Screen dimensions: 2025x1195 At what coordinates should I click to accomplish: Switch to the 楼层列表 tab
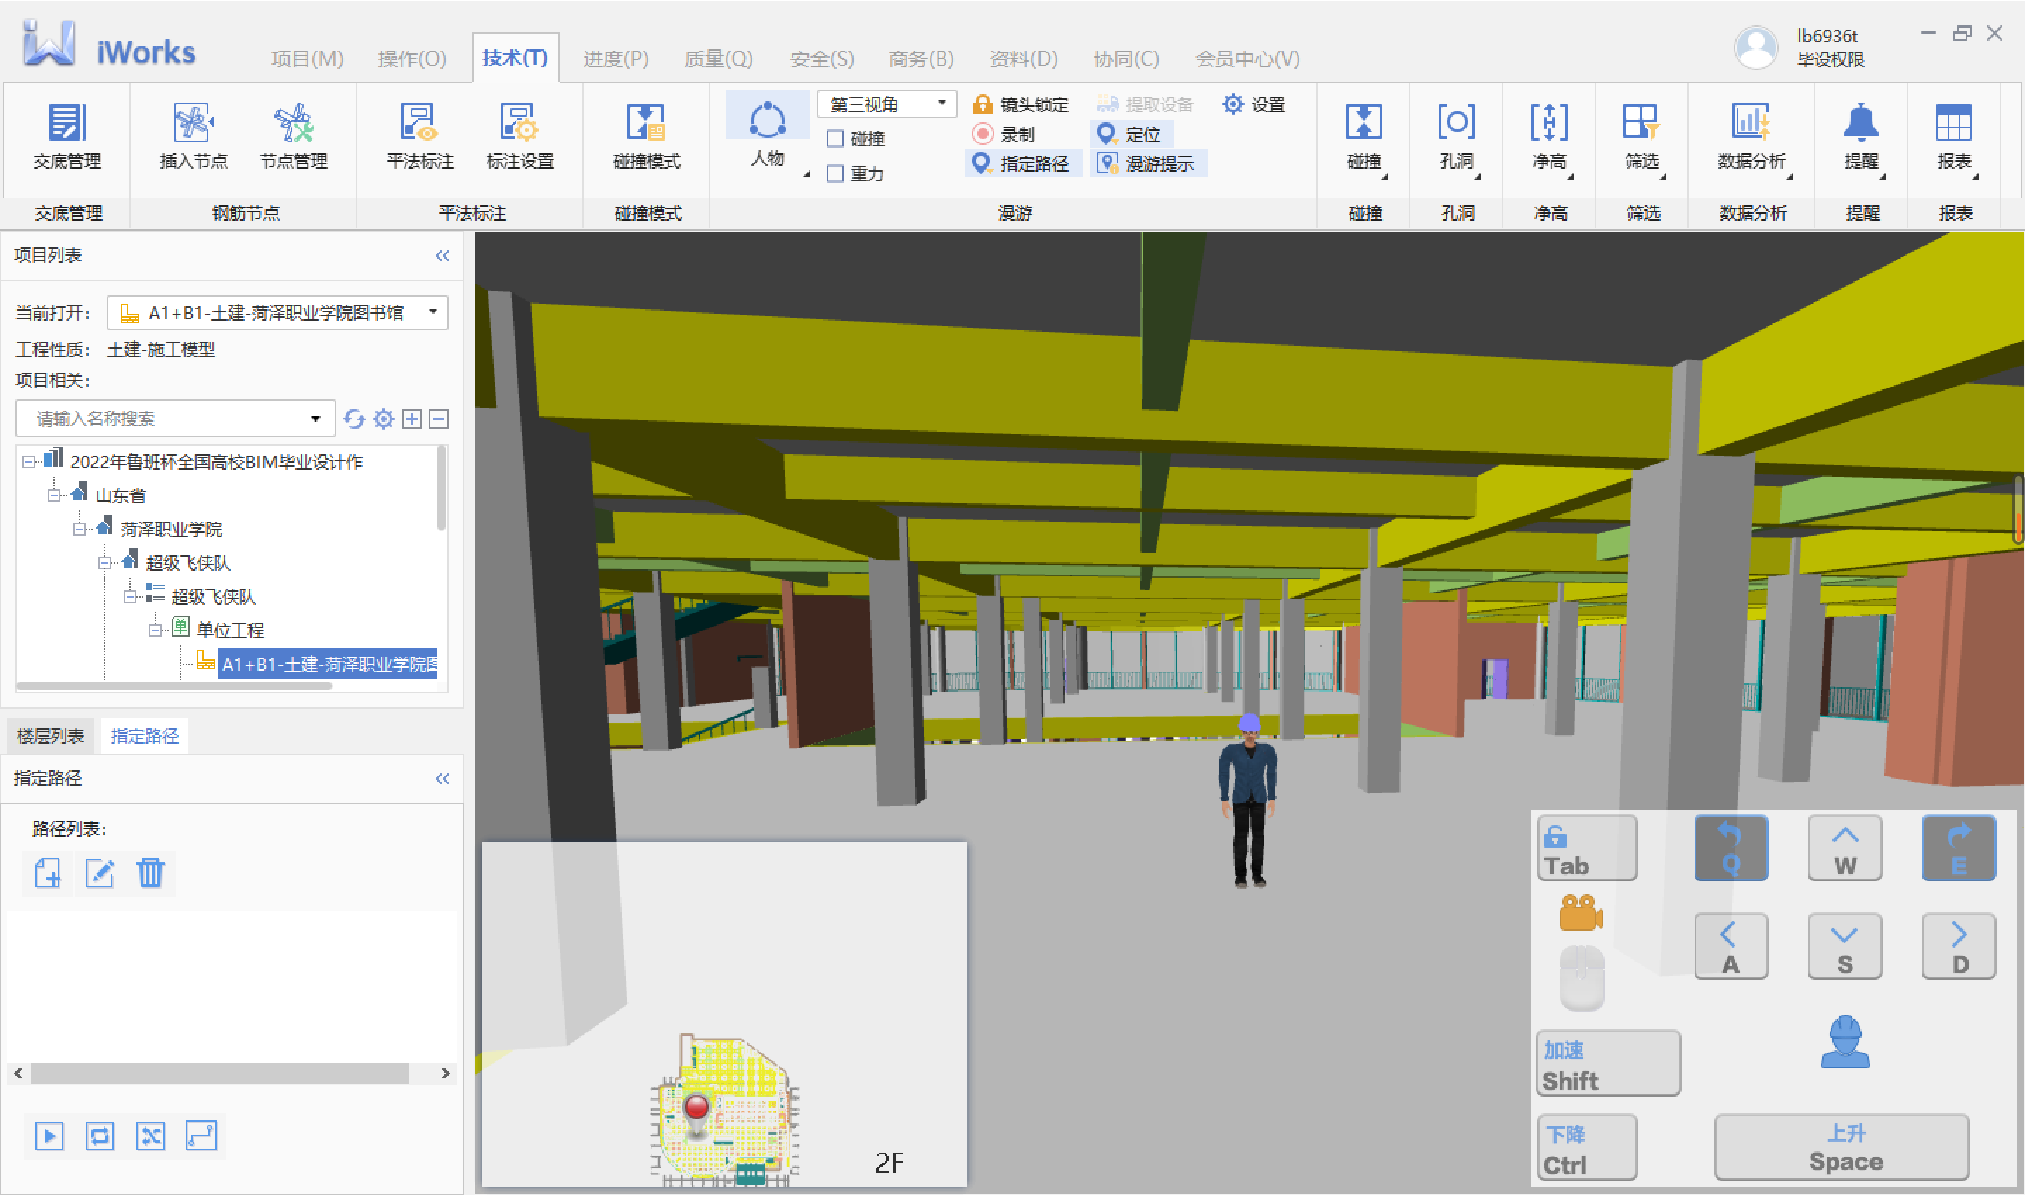[51, 736]
